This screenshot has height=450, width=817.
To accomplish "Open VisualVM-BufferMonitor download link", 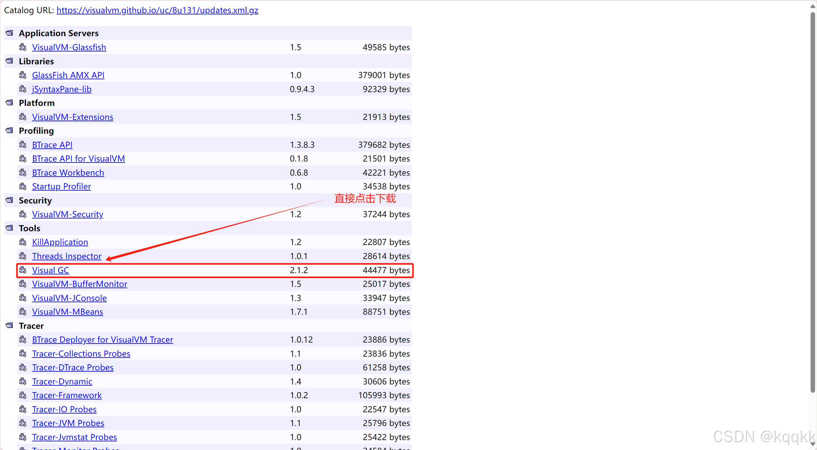I will point(80,284).
